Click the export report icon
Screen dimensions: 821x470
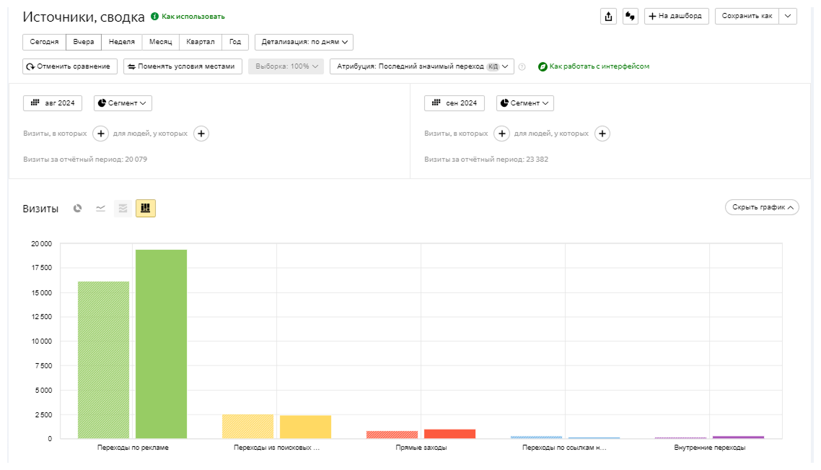pos(608,16)
